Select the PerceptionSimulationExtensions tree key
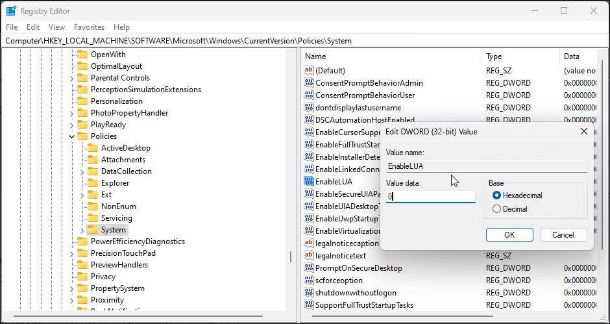610x324 pixels. (146, 90)
